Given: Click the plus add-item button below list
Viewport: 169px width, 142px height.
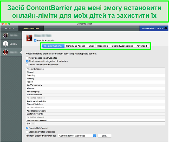Looking at the screenshot, I should 28,124.
